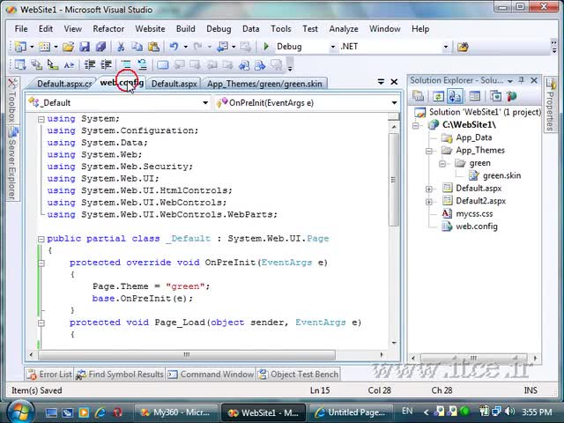Click Copy Web Site icon in Solution Explorer
The width and height of the screenshot is (564, 423).
click(x=495, y=96)
